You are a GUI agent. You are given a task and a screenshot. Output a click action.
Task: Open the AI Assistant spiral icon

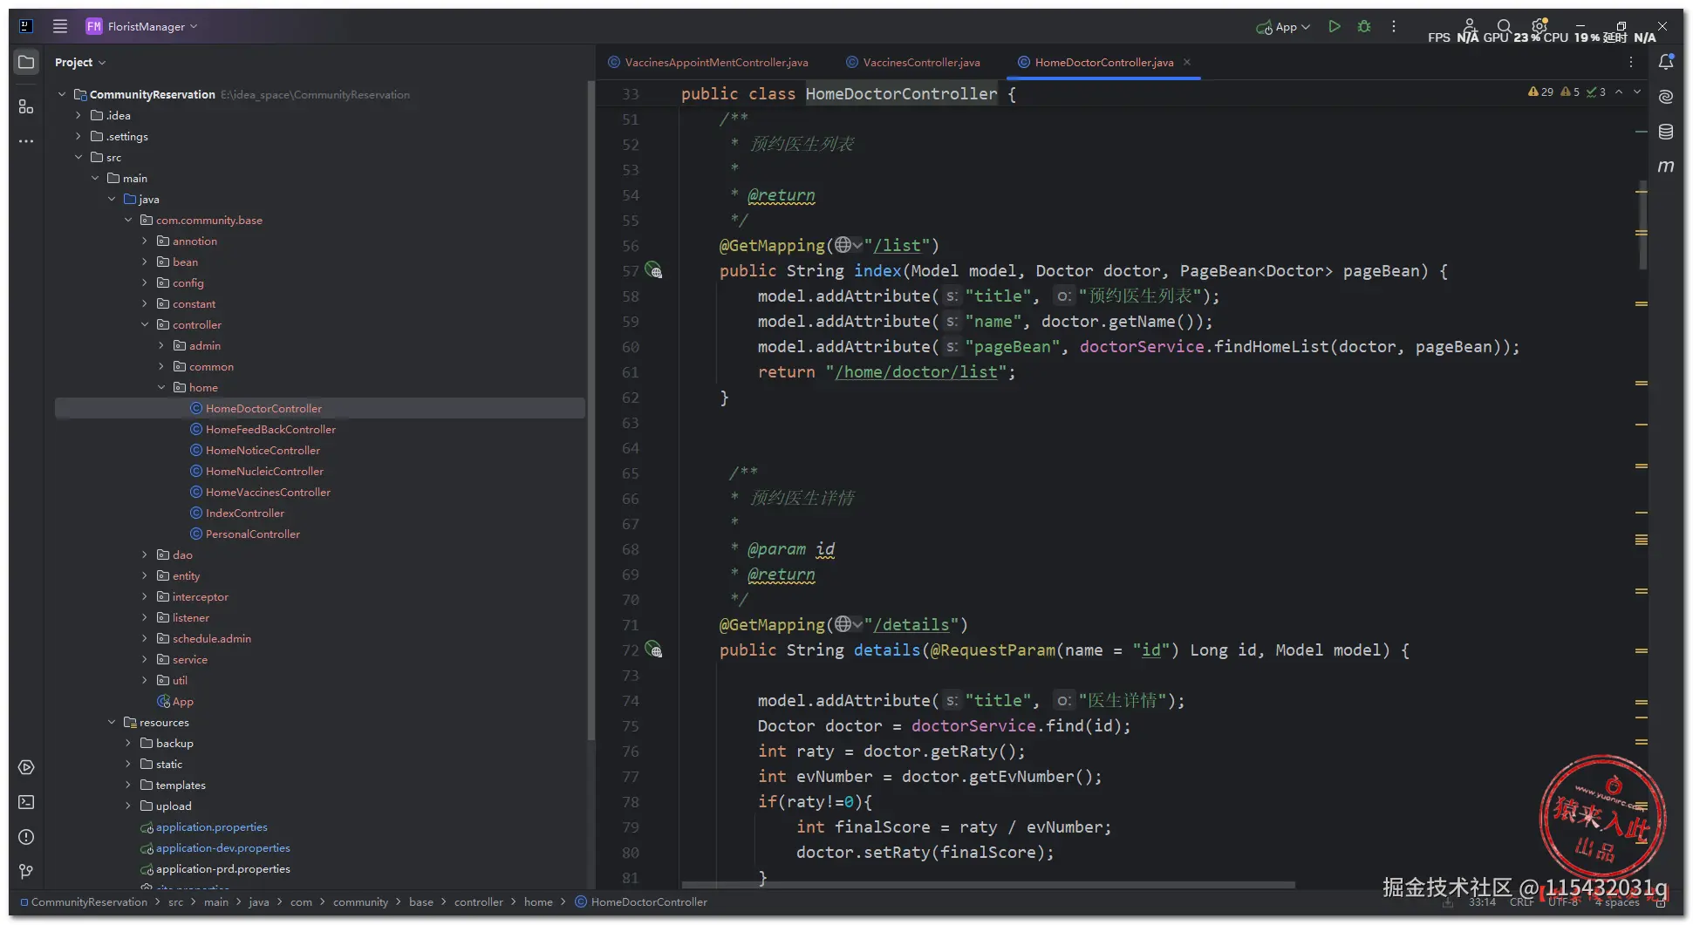click(1666, 97)
